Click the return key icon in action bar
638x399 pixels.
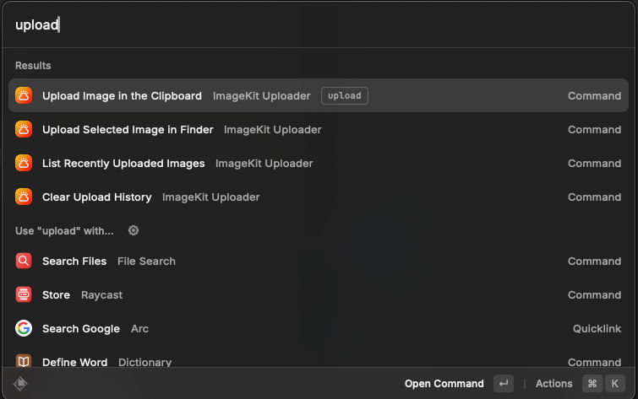click(x=504, y=384)
